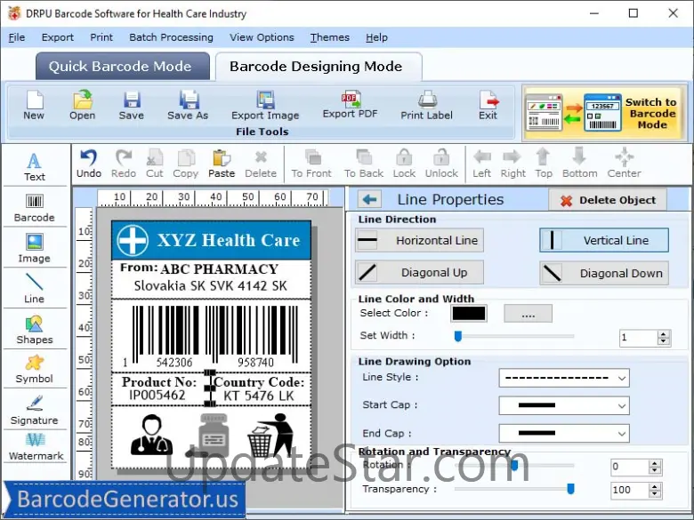
Task: Click the Lock toolbar icon
Action: pos(404,164)
